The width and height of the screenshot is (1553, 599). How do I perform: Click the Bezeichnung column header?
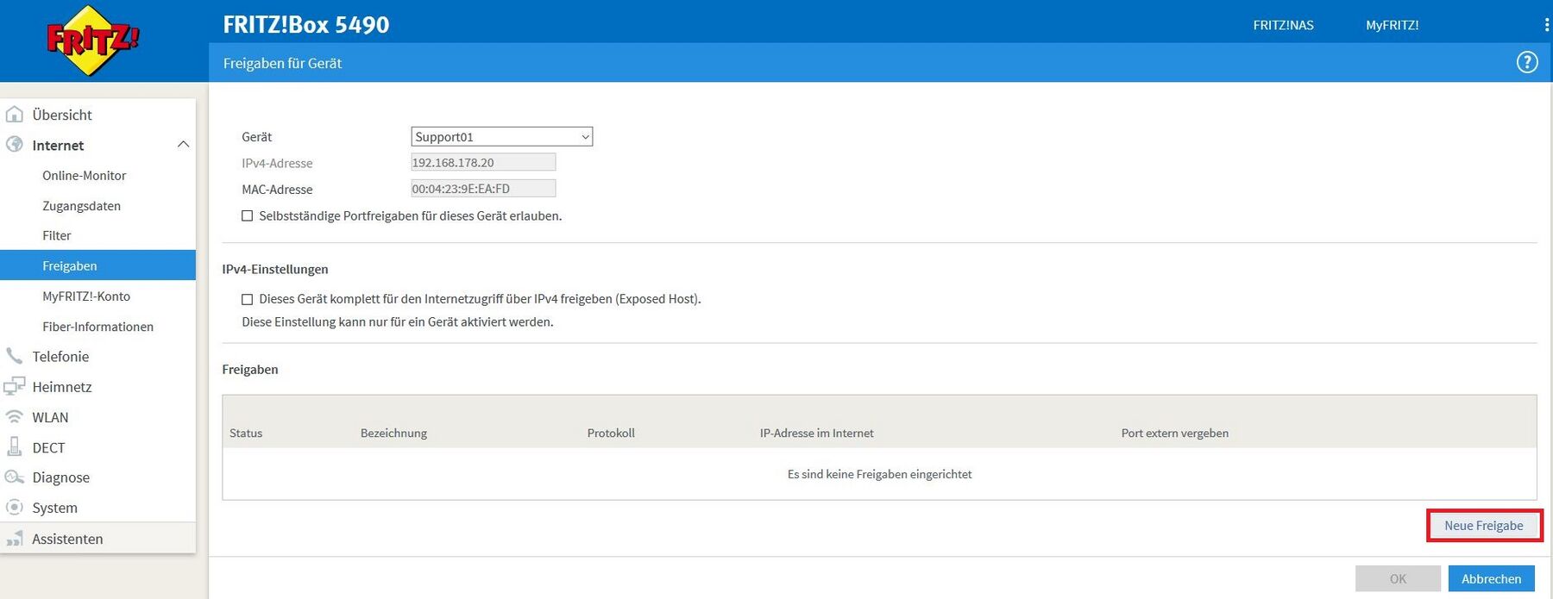[393, 433]
